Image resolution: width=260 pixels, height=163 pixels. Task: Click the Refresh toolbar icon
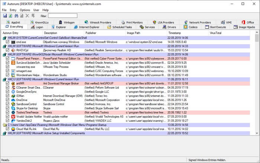point(10,16)
